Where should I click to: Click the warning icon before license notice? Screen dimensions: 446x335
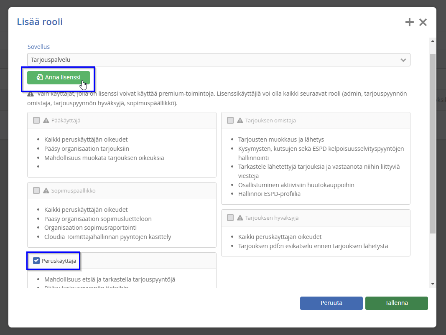pos(31,94)
